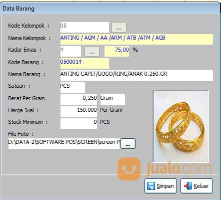This screenshot has width=221, height=200.
Task: Browse for File Foto with ellipsis button
Action: click(x=128, y=143)
